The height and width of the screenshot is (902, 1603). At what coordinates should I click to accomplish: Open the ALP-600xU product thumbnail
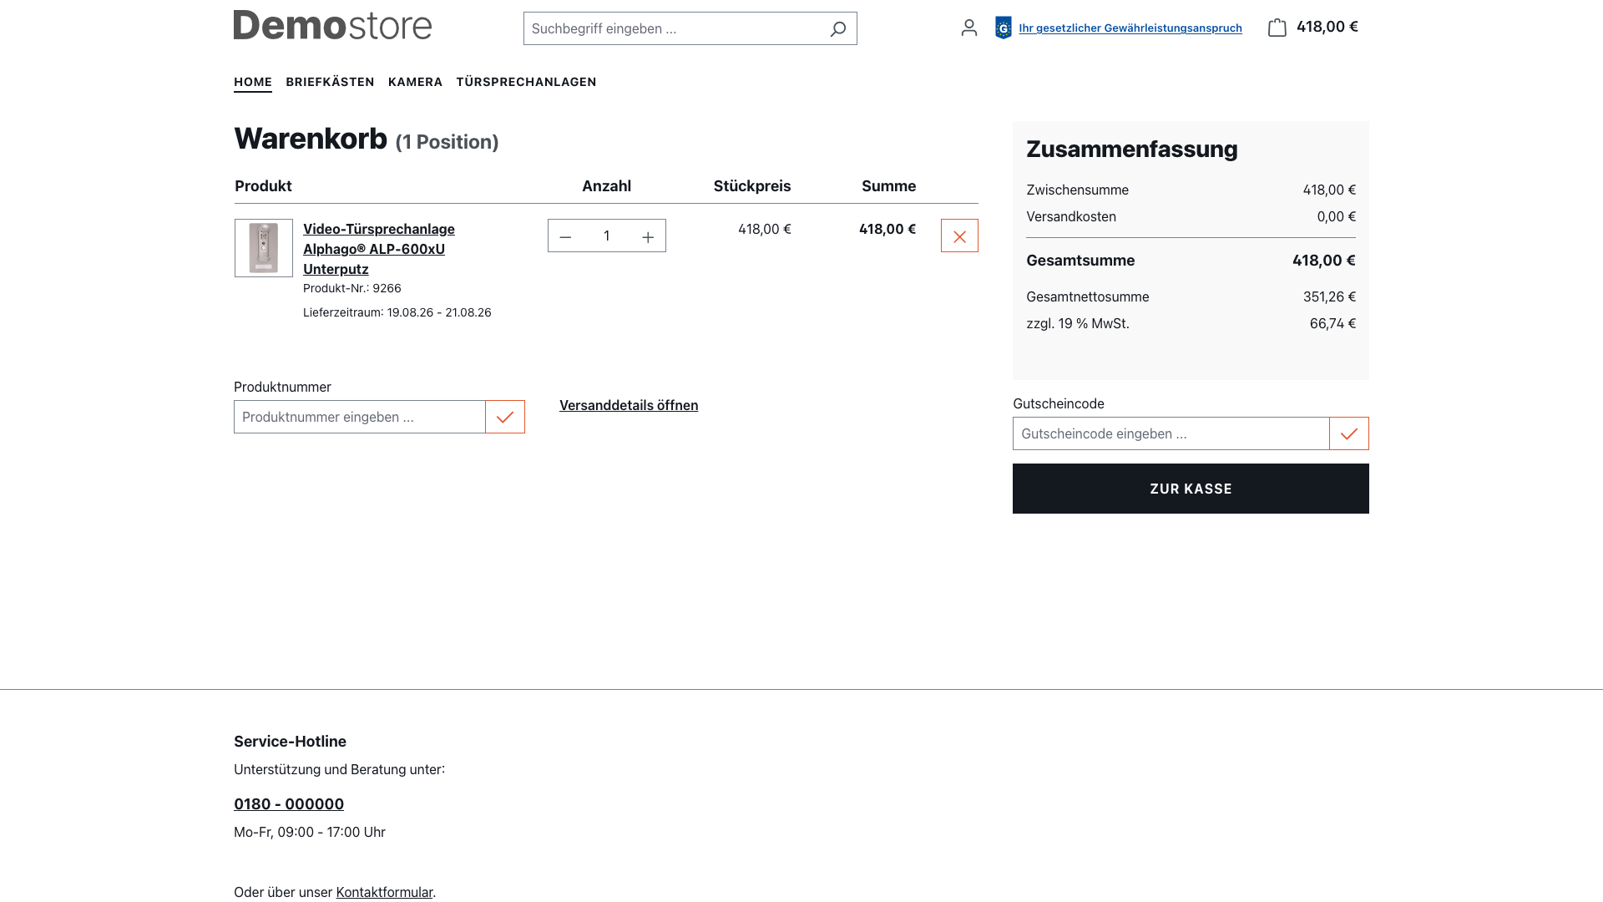264,248
